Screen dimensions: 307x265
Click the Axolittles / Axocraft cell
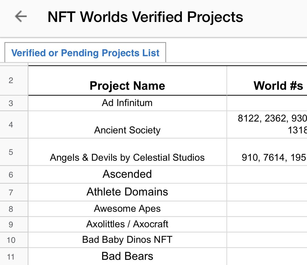click(127, 224)
